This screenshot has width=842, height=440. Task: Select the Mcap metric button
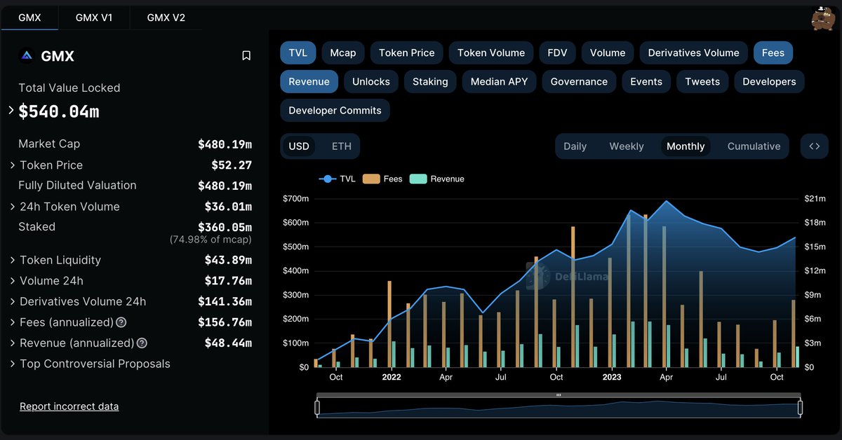click(x=342, y=52)
